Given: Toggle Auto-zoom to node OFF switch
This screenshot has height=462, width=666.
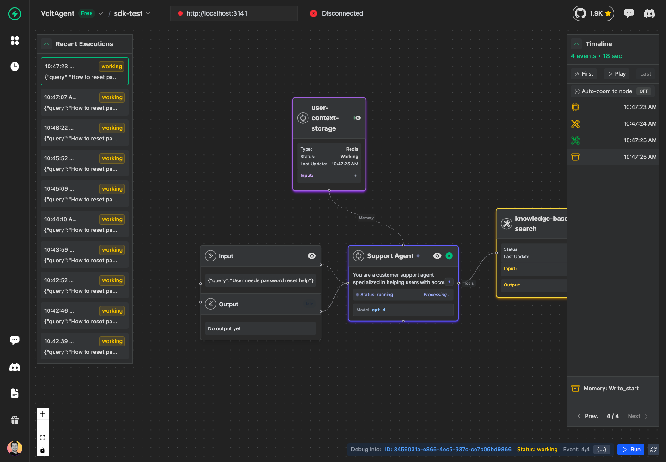Looking at the screenshot, I should click(644, 91).
